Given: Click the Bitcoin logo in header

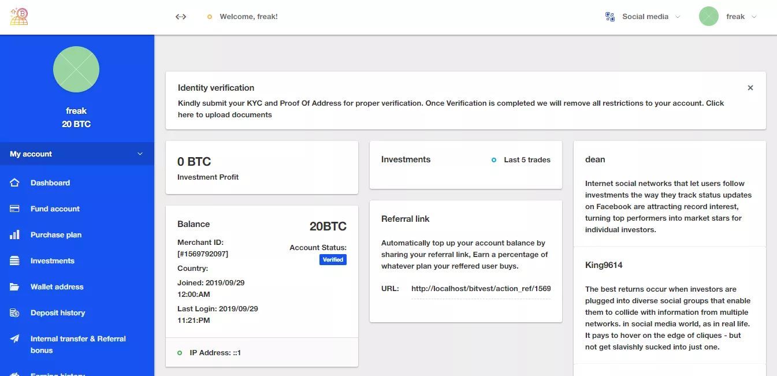Looking at the screenshot, I should point(19,16).
